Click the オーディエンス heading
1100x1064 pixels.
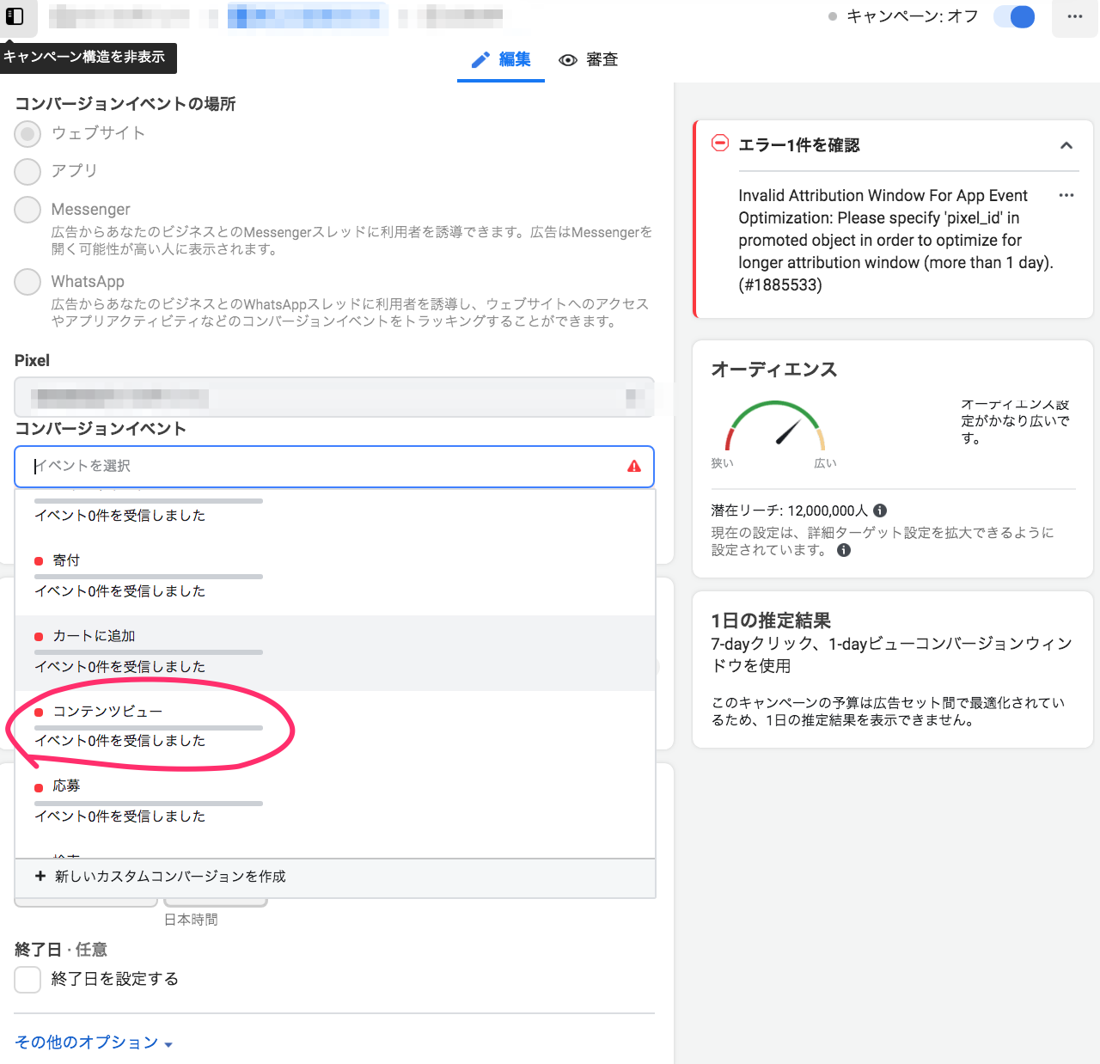[x=773, y=370]
